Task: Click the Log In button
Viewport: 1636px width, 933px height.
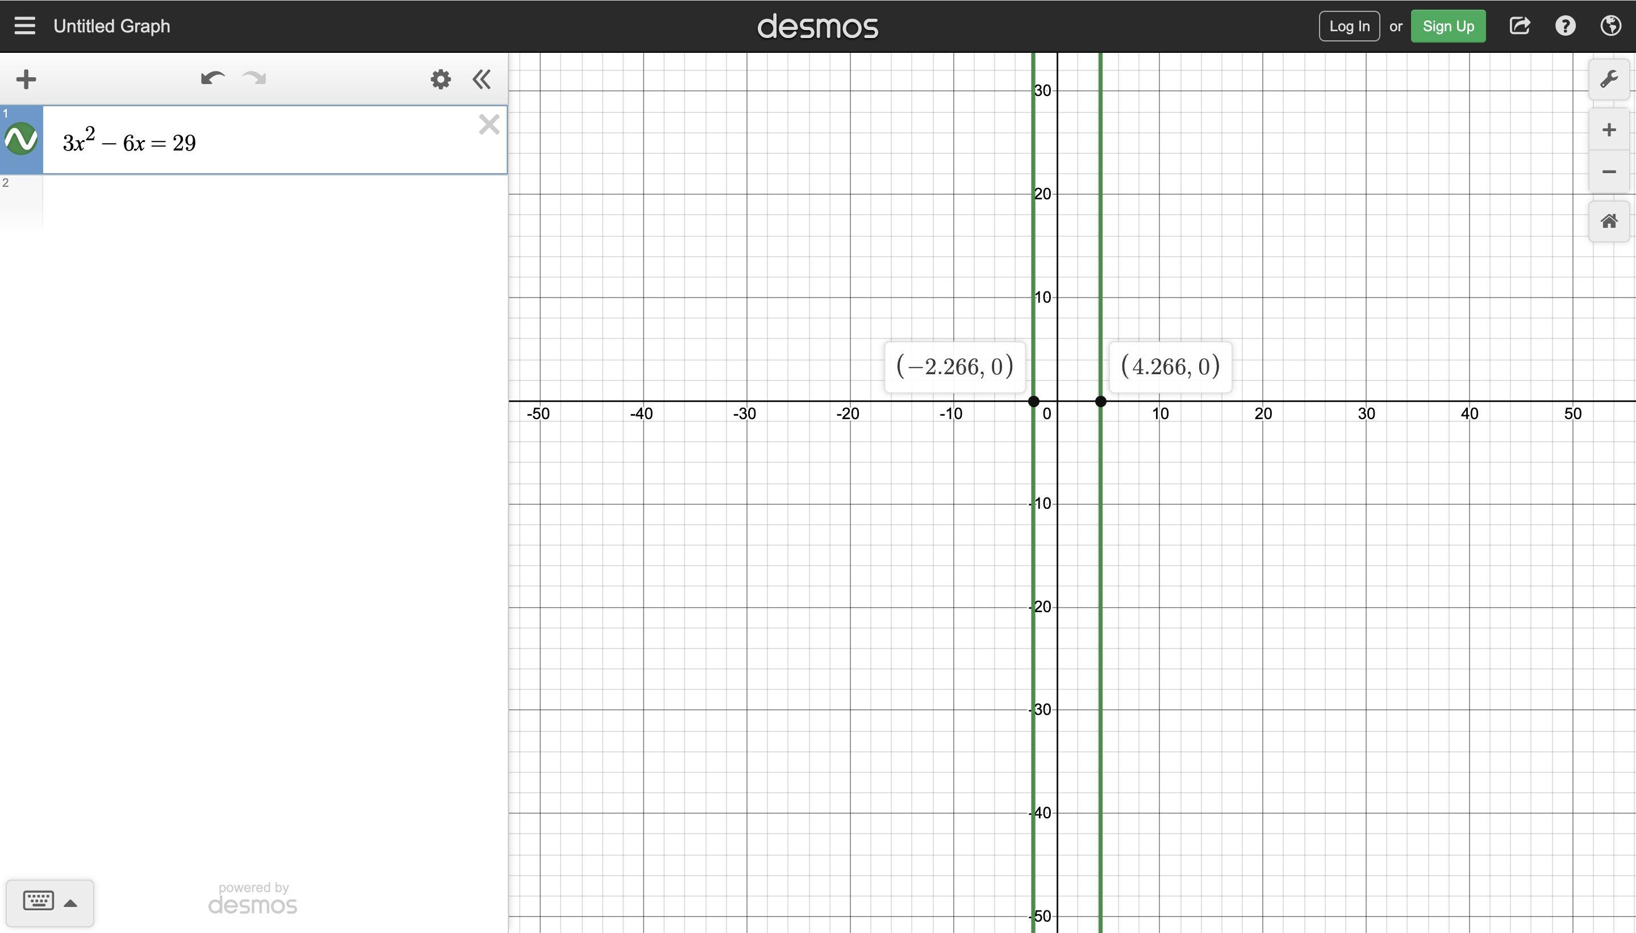Action: pyautogui.click(x=1349, y=26)
